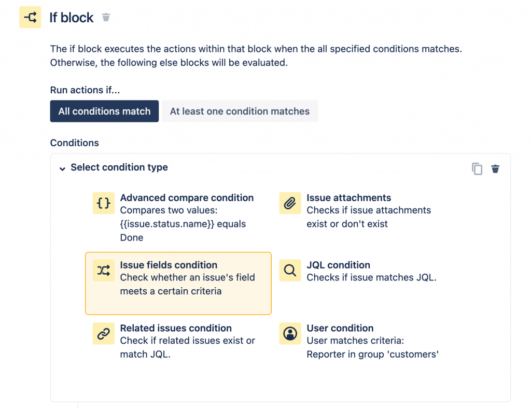The height and width of the screenshot is (409, 531).
Task: Choose the Related issues condition option
Action: tap(176, 328)
